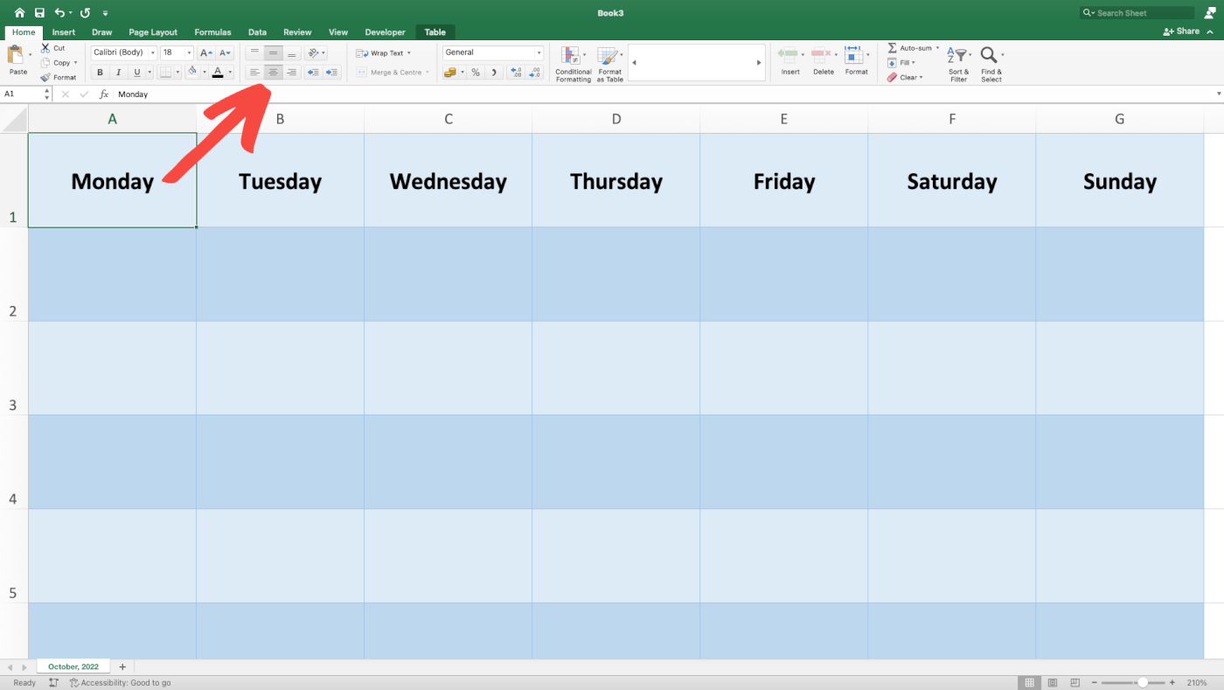Select the October, 2022 sheet tab
1224x690 pixels.
[x=73, y=666]
